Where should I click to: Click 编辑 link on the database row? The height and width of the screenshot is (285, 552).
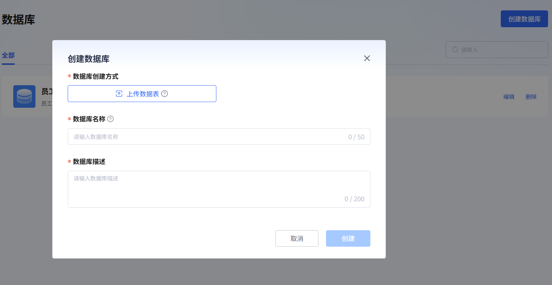[x=509, y=97]
